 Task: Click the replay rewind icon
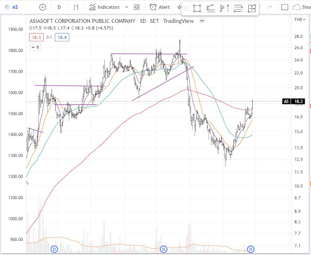(179, 7)
